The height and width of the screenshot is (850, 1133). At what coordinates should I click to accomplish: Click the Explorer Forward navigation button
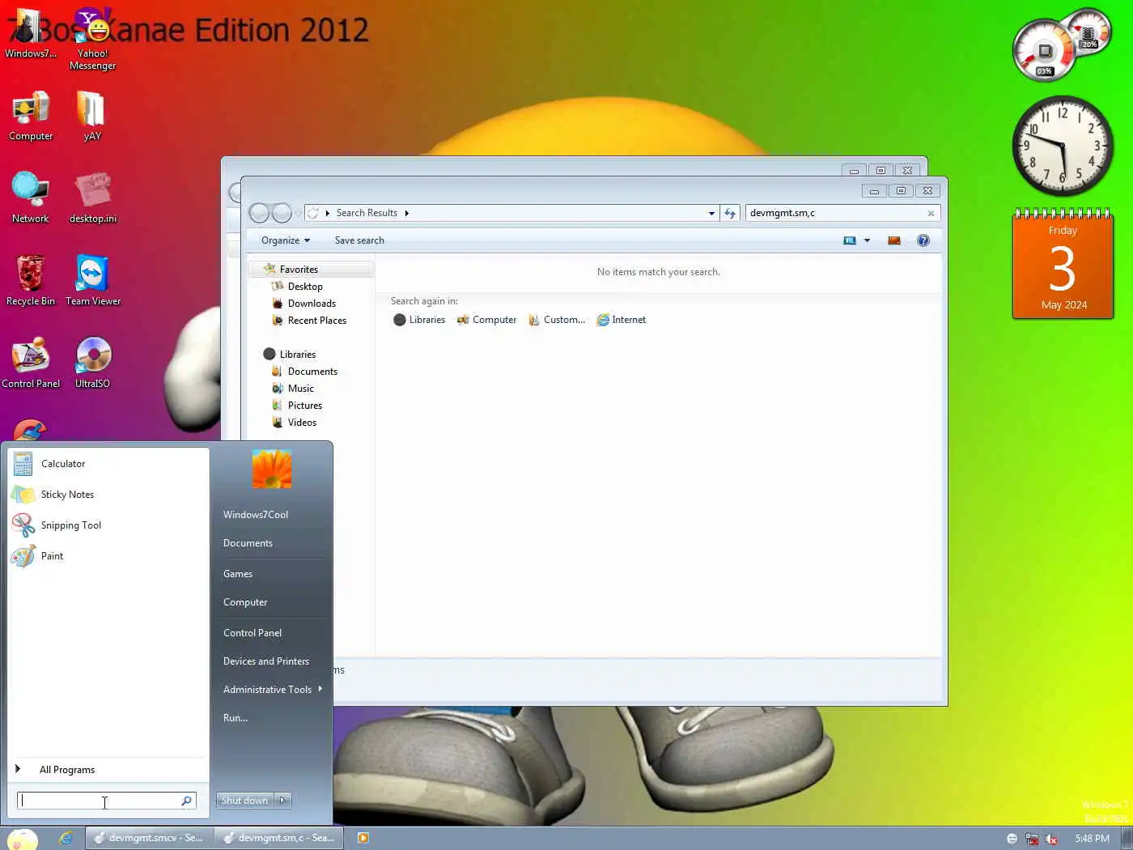[282, 213]
